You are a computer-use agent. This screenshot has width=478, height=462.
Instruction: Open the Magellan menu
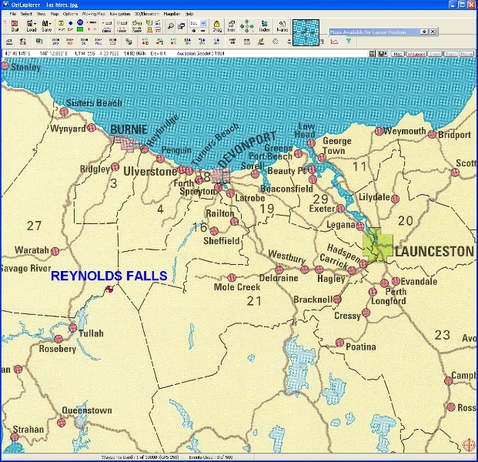coord(172,14)
